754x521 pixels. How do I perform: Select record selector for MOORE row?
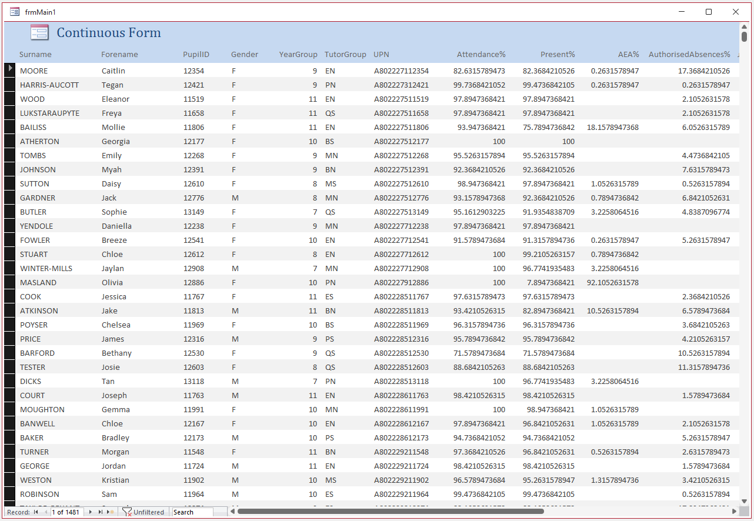[x=9, y=70]
